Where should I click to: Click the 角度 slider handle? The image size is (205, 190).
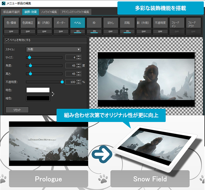point(30,65)
